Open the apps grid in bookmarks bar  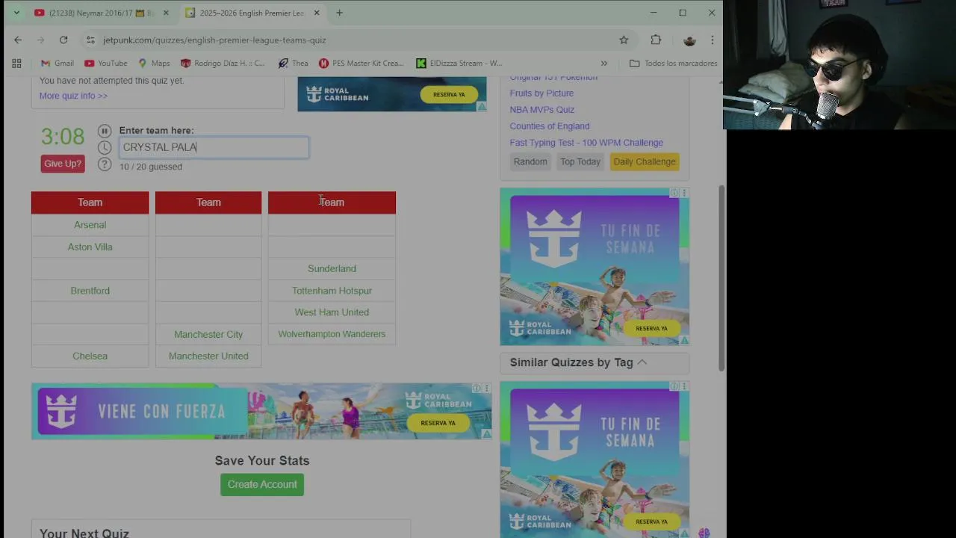click(16, 64)
